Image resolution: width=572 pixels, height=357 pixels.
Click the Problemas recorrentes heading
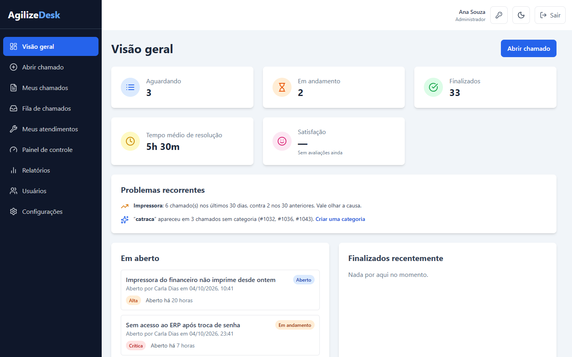point(163,190)
